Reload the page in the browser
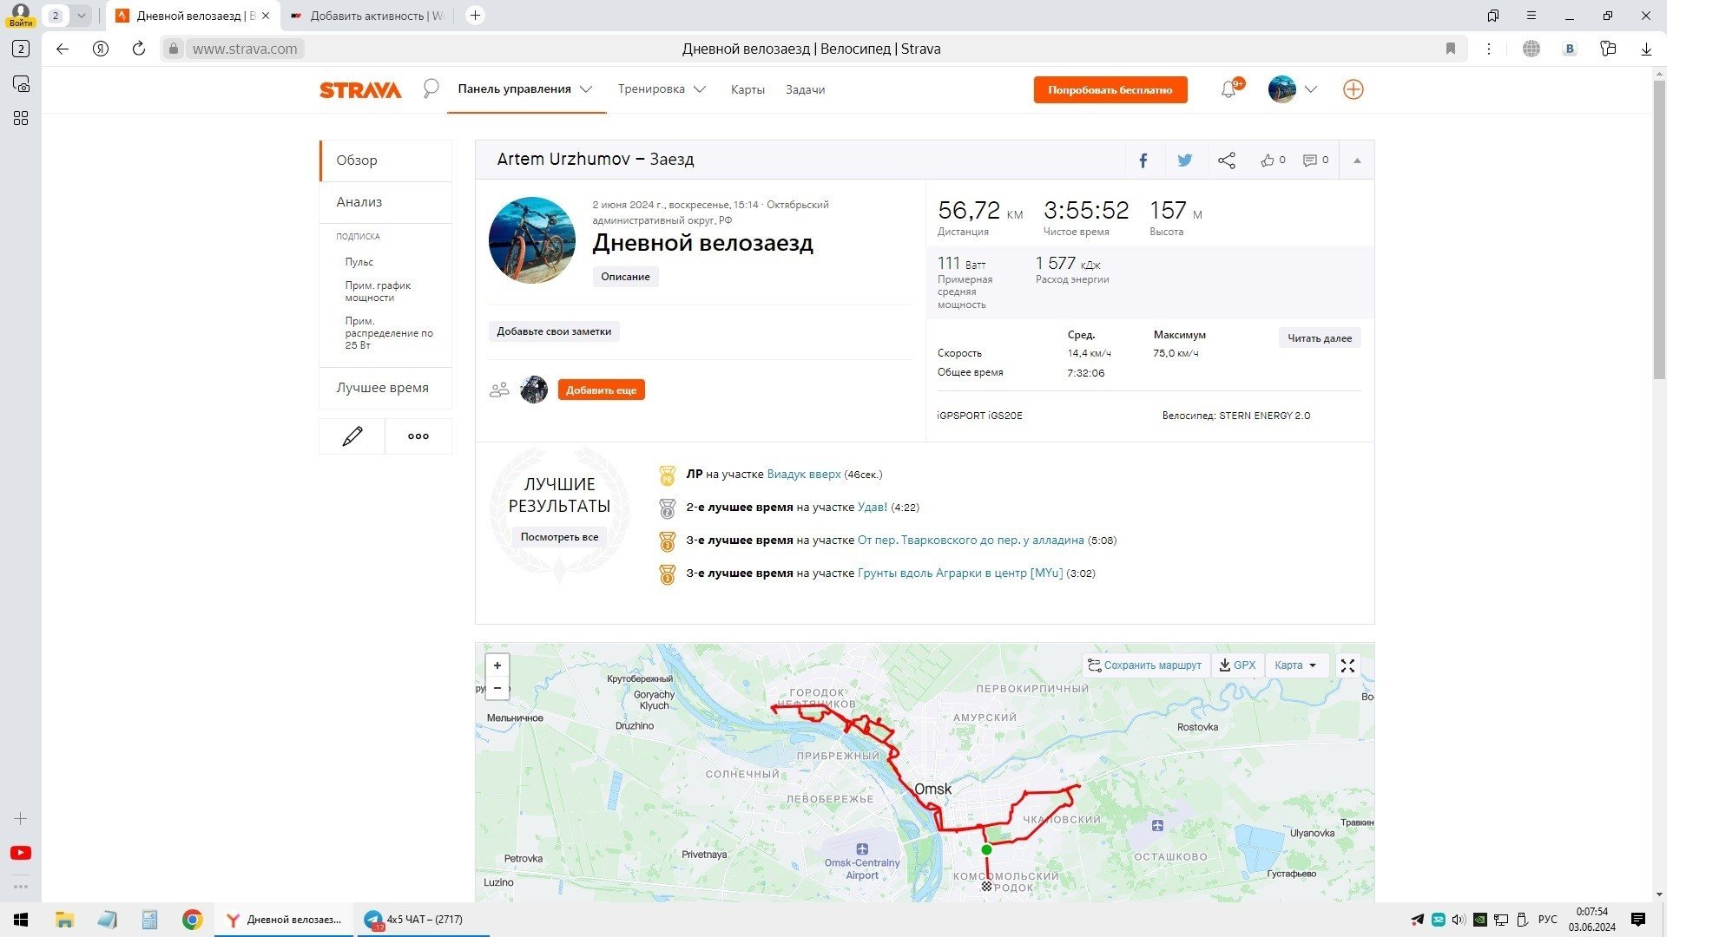 tap(138, 49)
